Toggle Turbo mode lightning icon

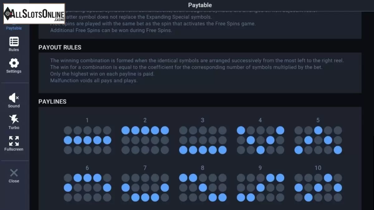[14, 119]
